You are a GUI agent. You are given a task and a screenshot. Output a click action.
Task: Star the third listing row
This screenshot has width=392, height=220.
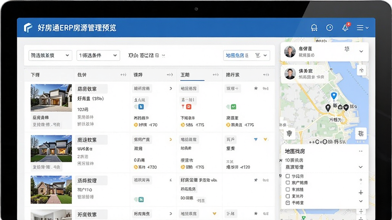(256, 180)
